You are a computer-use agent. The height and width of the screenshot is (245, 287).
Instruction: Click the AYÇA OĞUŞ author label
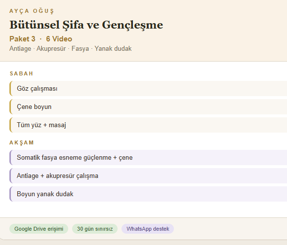(32, 11)
